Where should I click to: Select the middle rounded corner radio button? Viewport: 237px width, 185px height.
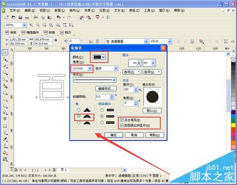click(79, 116)
